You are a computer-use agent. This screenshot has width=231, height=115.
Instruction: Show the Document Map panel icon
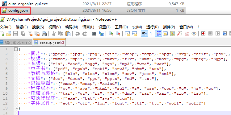pos(173,34)
